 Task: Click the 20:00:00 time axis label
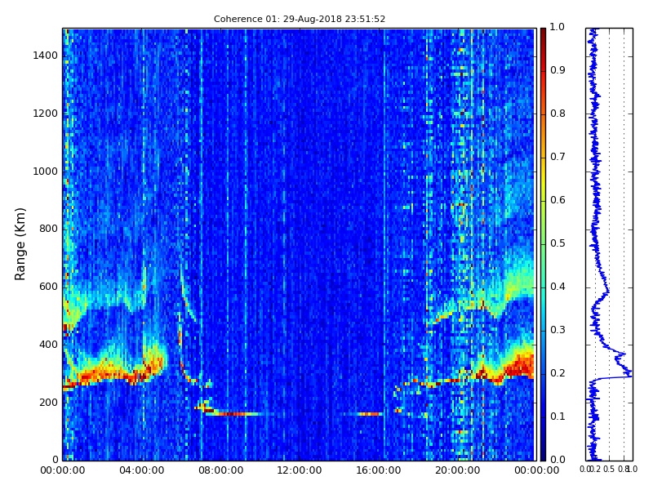coord(458,470)
